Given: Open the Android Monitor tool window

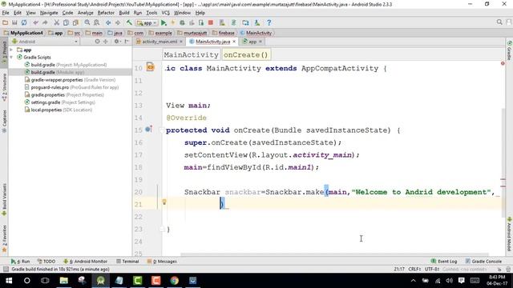Looking at the screenshot, I should (x=86, y=262).
